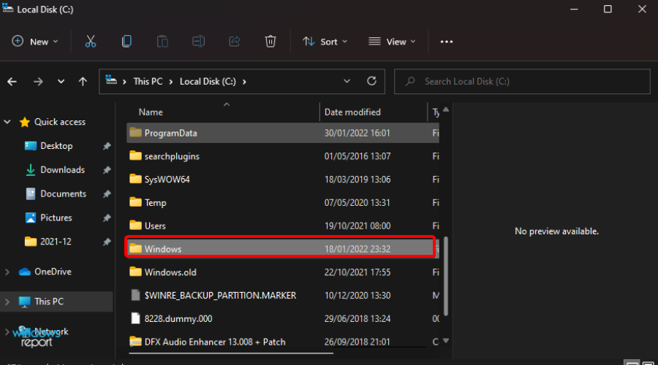Open the New dropdown menu

point(35,42)
